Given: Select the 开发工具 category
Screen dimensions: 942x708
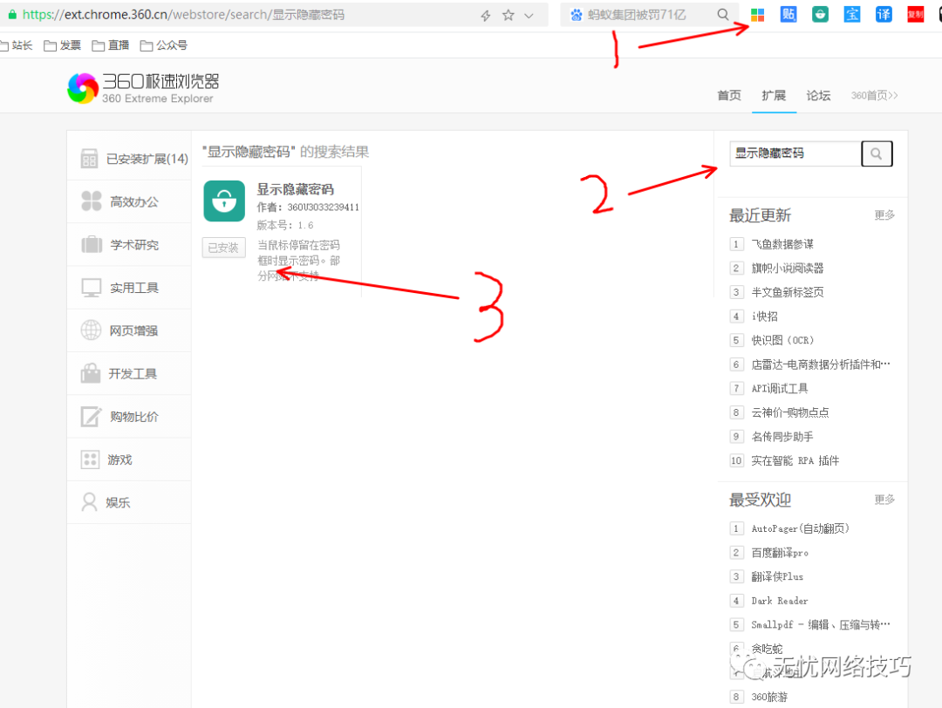Looking at the screenshot, I should tap(129, 373).
